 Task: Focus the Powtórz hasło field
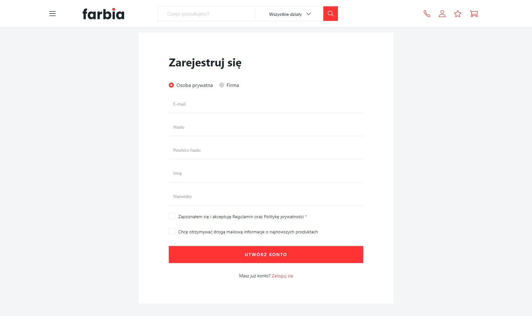point(266,151)
